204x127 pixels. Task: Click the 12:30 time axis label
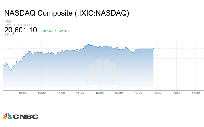pos(119,93)
